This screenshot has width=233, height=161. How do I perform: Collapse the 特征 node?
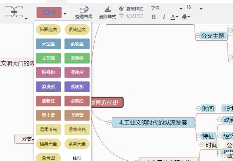(x=198, y=136)
